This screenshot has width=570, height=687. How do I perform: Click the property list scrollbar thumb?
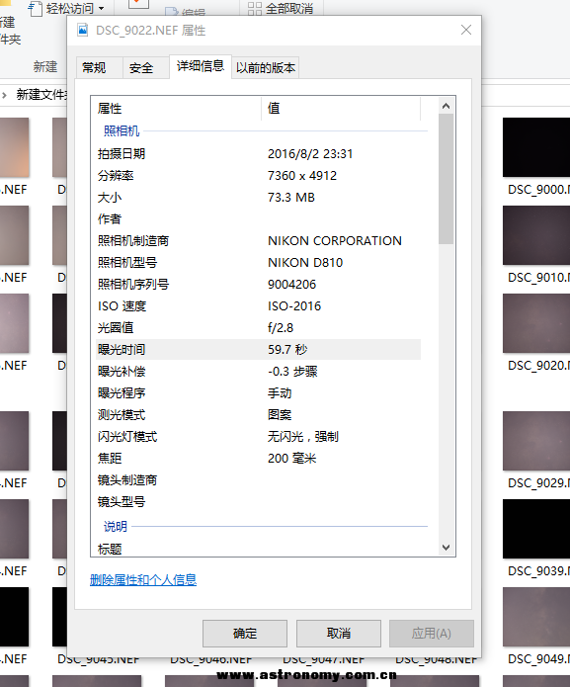(x=447, y=179)
